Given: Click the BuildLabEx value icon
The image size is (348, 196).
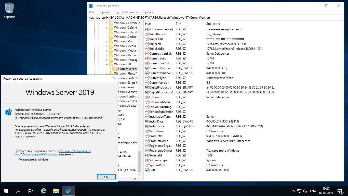Looking at the screenshot, I should click(x=146, y=49).
